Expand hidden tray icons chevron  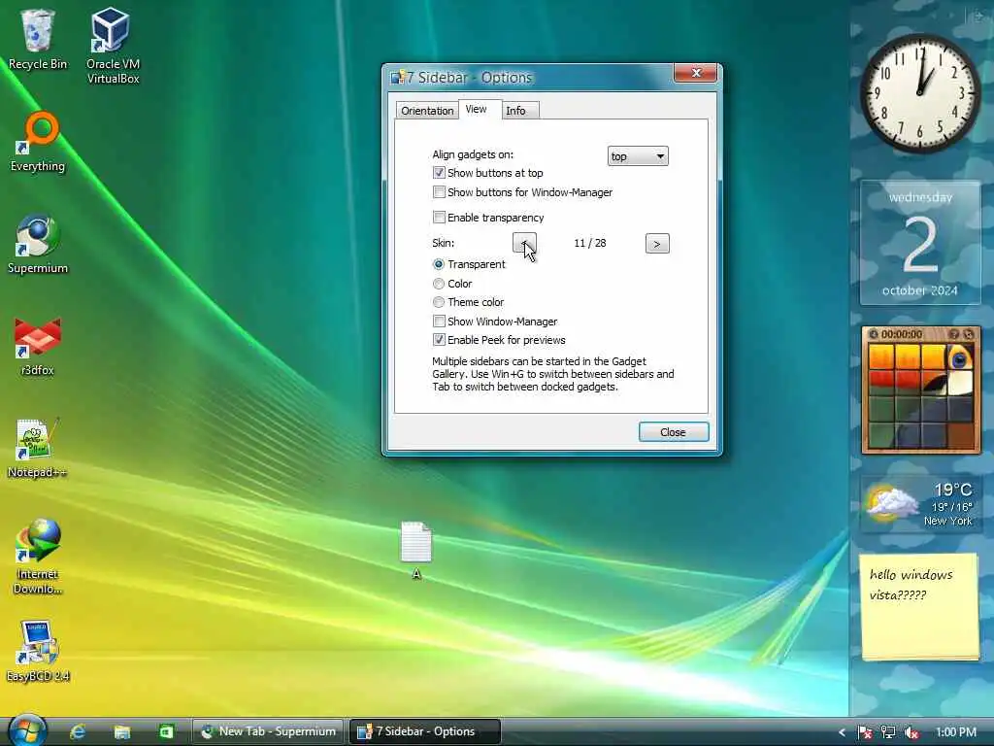click(842, 732)
